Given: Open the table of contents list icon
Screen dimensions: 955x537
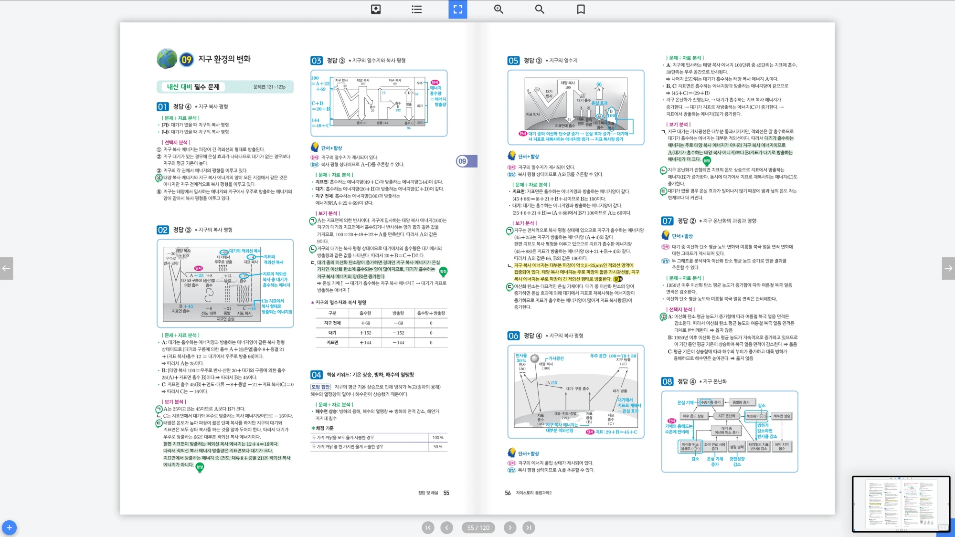Looking at the screenshot, I should (x=416, y=9).
